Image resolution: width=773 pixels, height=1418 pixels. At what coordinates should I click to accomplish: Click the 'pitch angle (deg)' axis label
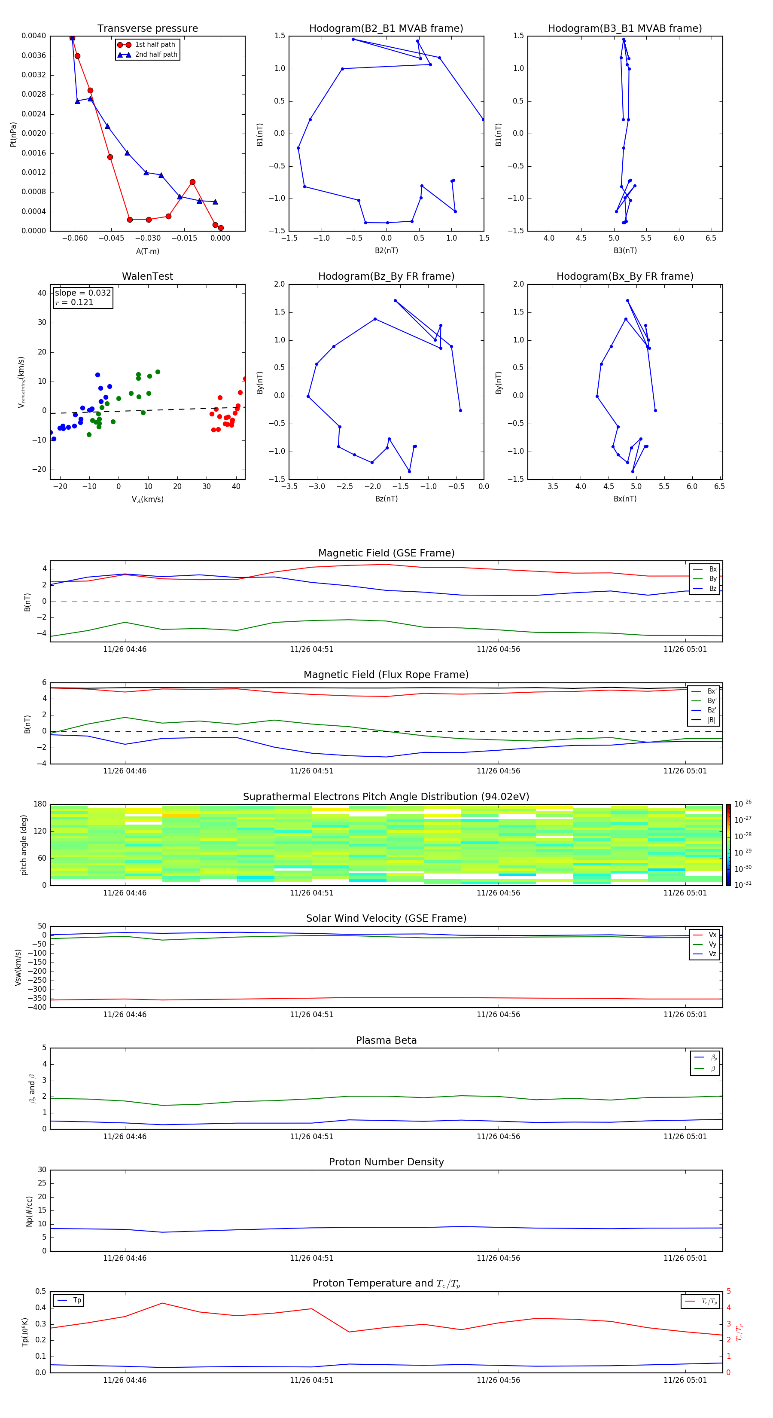pyautogui.click(x=24, y=845)
